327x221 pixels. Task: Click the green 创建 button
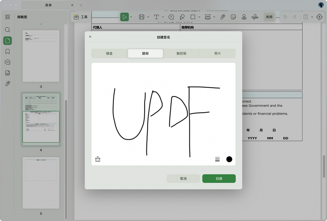(x=219, y=178)
